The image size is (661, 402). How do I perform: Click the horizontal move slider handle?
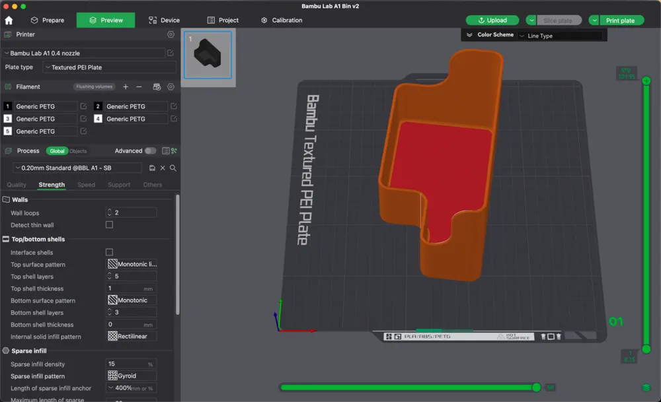pos(536,387)
